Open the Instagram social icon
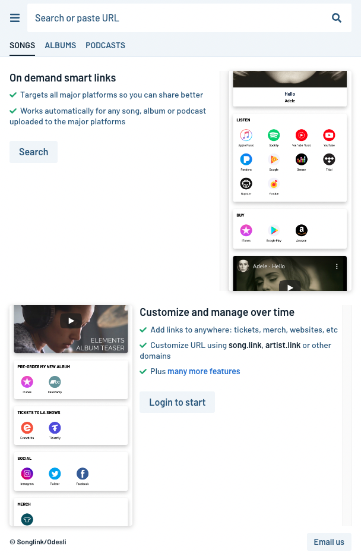 click(27, 474)
